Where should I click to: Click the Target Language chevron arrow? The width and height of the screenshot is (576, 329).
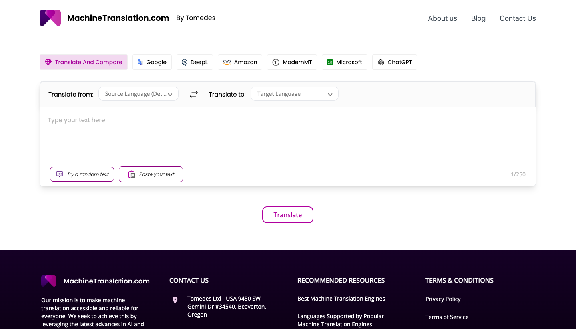[x=330, y=95]
